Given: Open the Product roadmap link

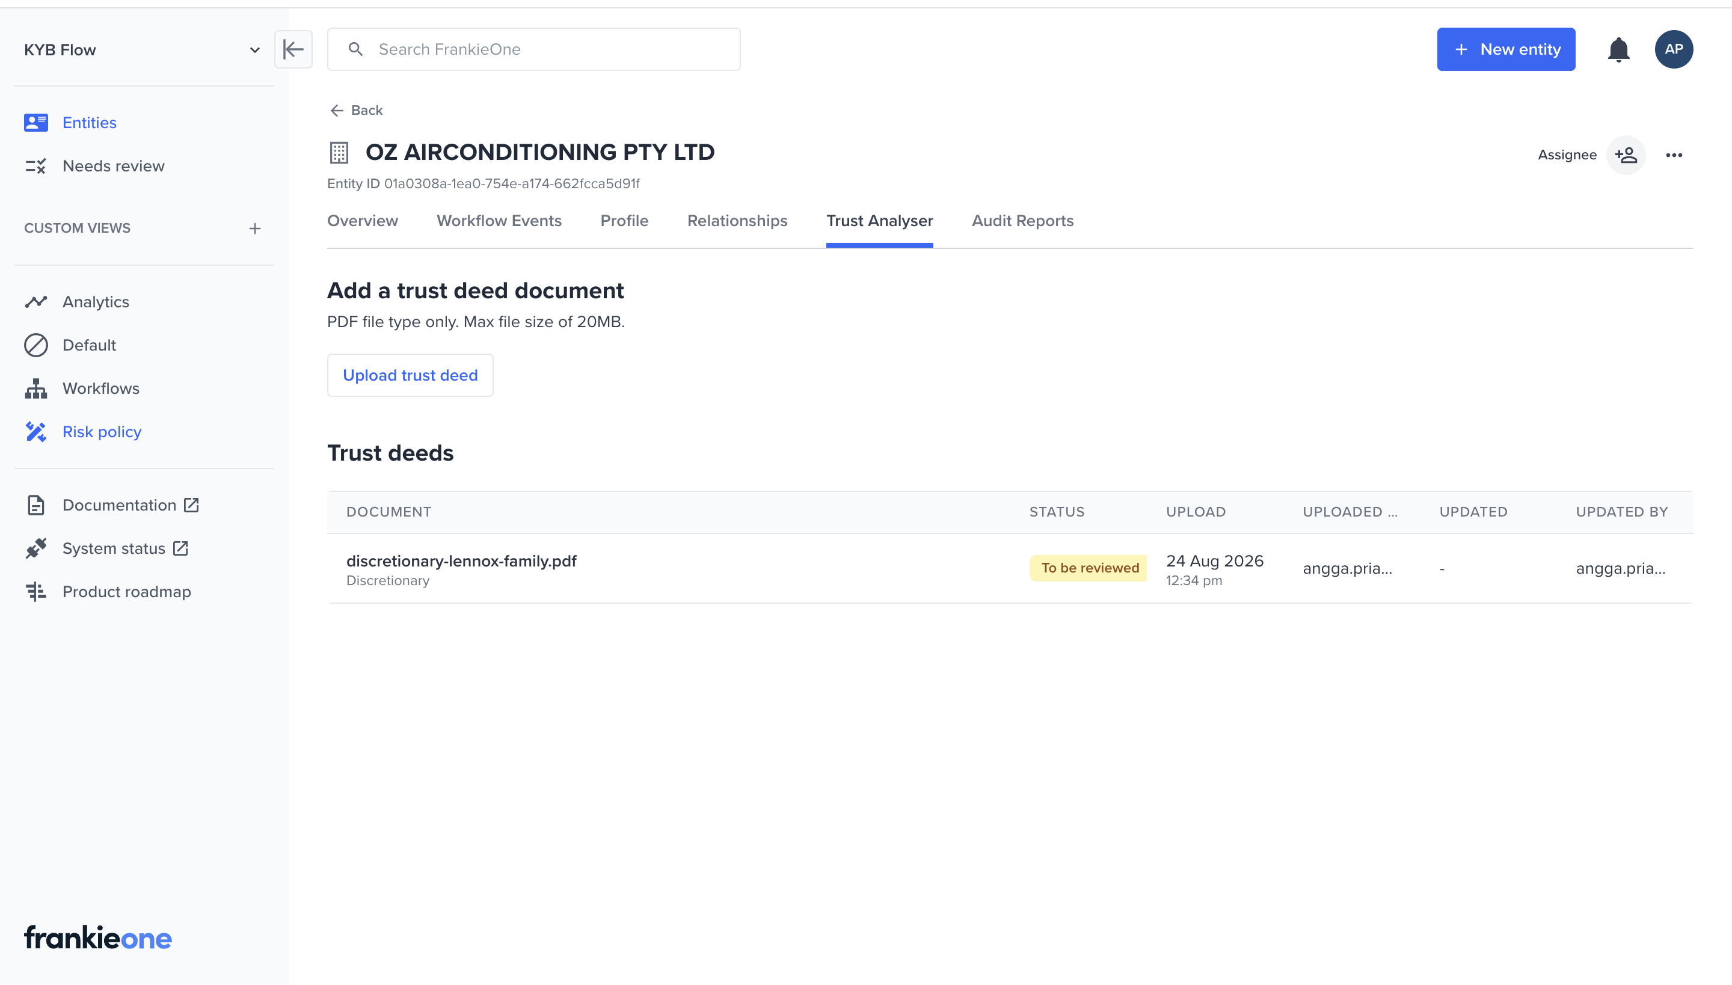Looking at the screenshot, I should coord(126,592).
